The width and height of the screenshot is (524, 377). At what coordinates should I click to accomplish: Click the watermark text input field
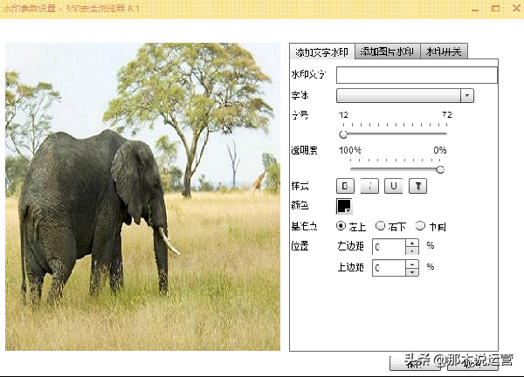416,75
